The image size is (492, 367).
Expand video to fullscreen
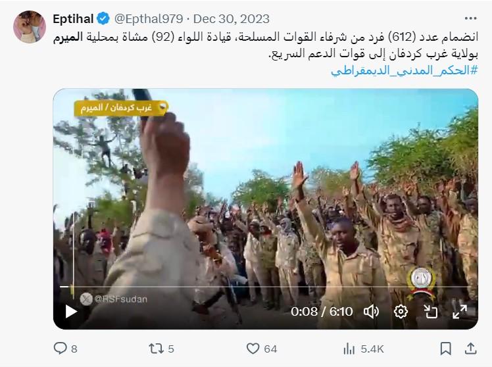(460, 312)
